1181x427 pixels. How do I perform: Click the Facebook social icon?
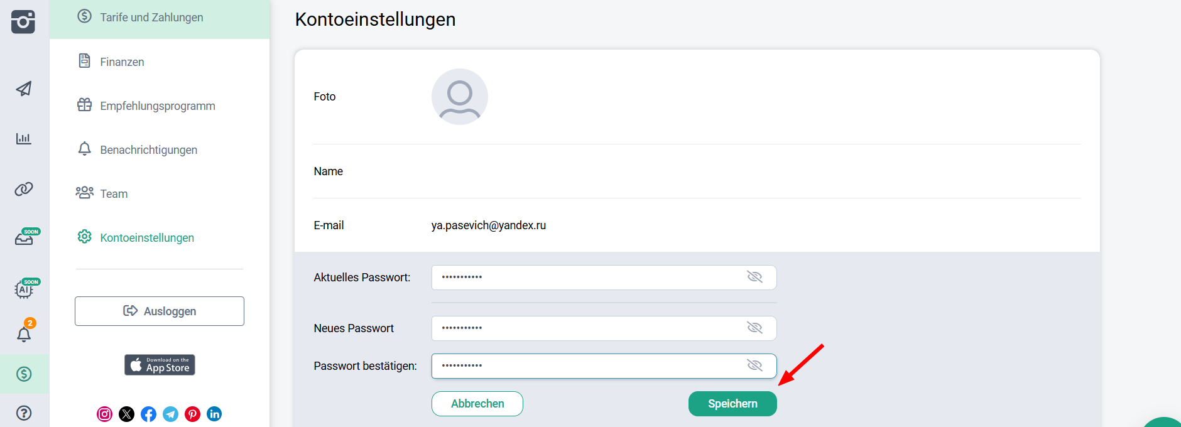pos(148,414)
